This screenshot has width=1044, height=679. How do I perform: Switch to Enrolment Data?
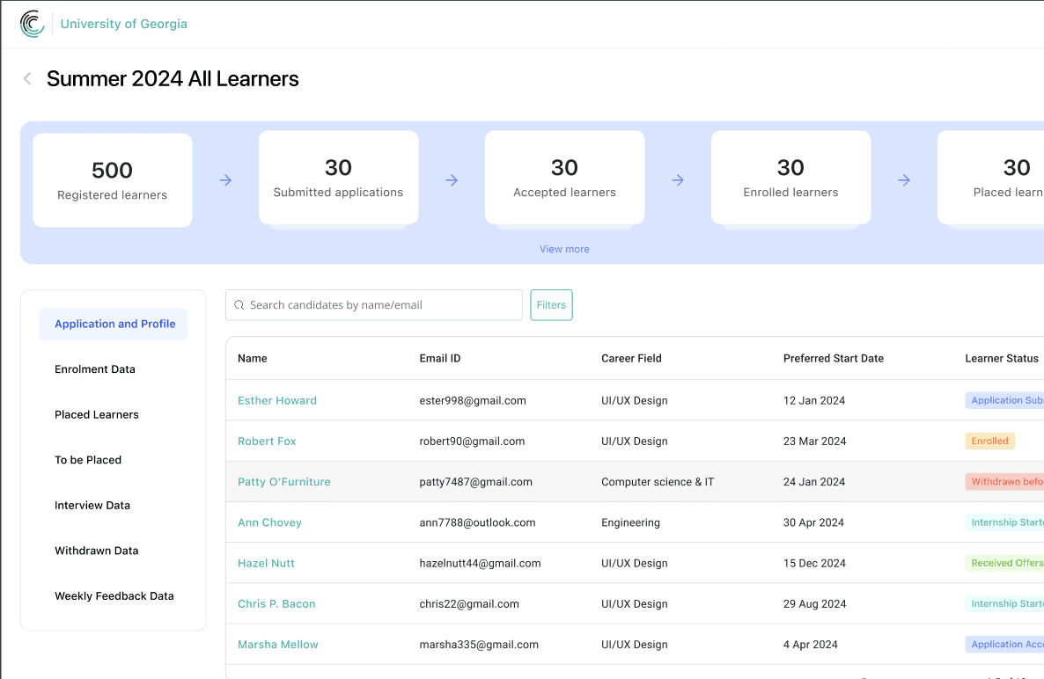point(94,369)
